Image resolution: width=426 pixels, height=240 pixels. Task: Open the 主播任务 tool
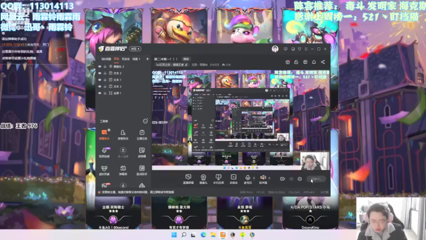click(x=142, y=135)
